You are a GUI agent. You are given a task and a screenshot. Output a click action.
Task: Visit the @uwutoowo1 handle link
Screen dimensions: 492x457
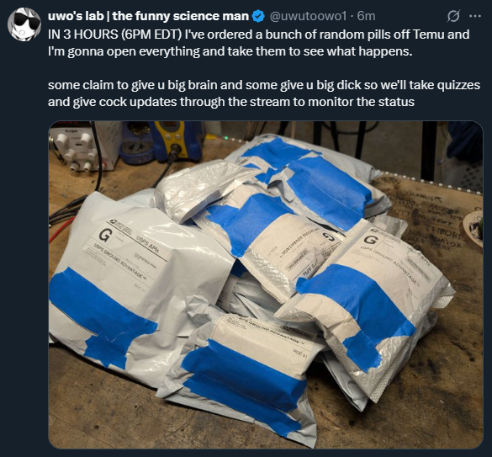coord(308,16)
